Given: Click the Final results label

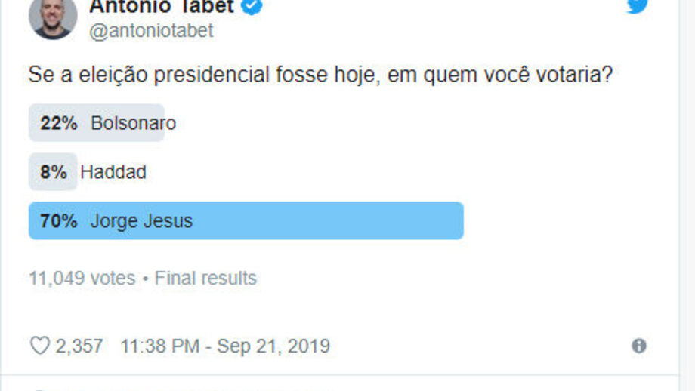Looking at the screenshot, I should pyautogui.click(x=205, y=278).
